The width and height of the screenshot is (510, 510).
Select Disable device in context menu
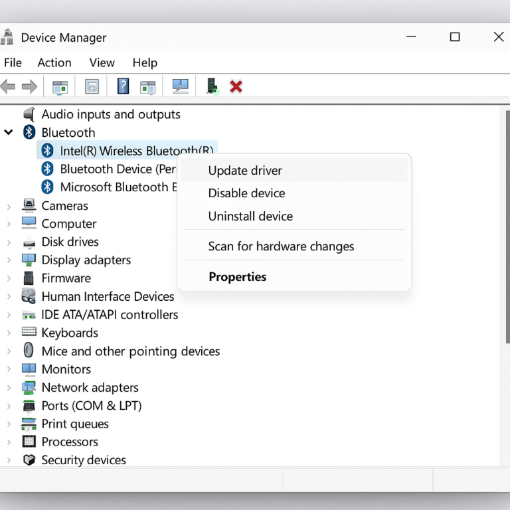[x=246, y=193]
